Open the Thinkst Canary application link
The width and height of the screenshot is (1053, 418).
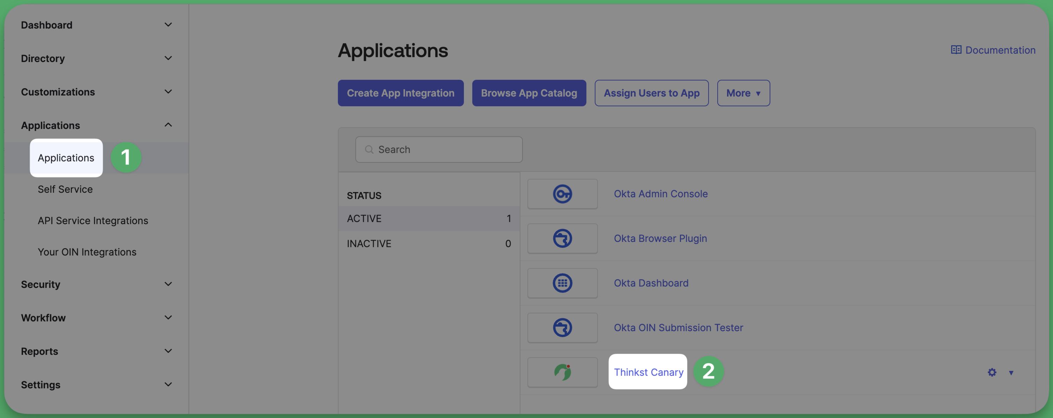point(648,372)
